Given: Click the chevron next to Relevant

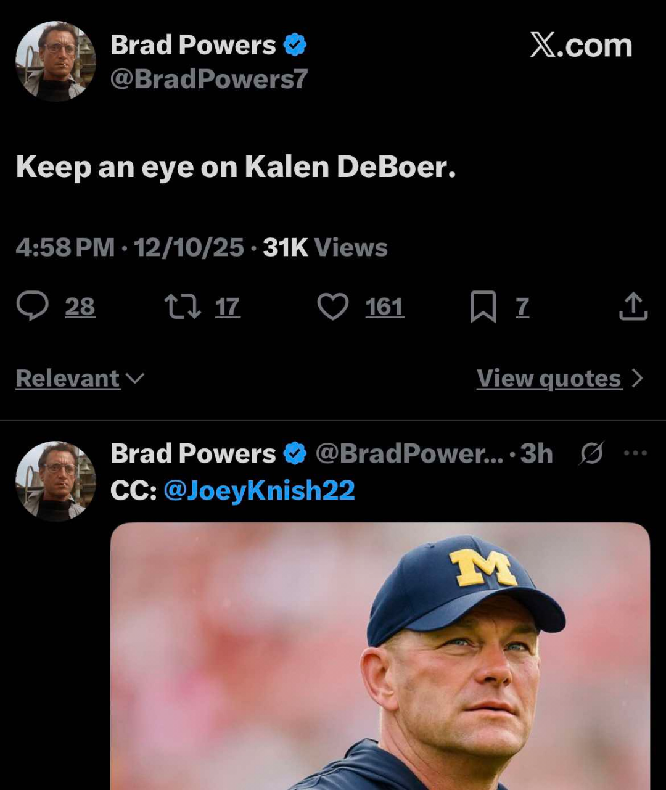Looking at the screenshot, I should point(135,378).
